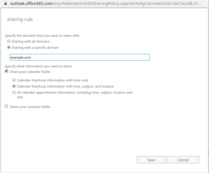Viewport: 209px width, 173px height.
Task: Save the sharing rule
Action: point(151,160)
